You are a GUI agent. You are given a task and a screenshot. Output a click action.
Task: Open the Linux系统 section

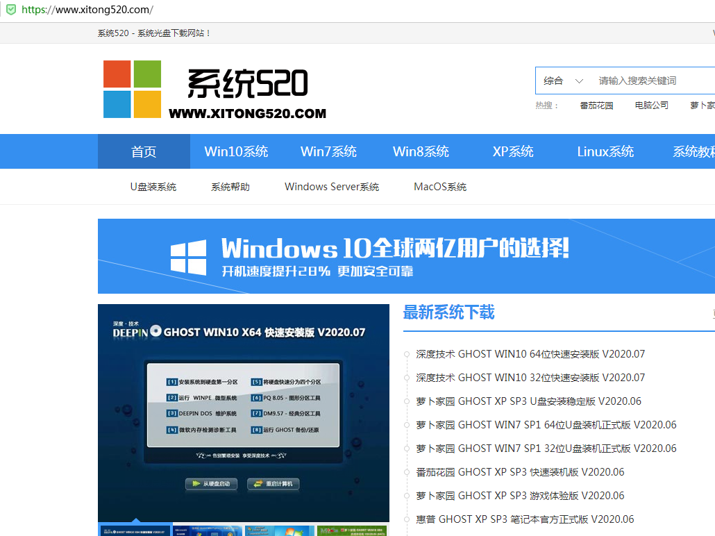click(605, 151)
